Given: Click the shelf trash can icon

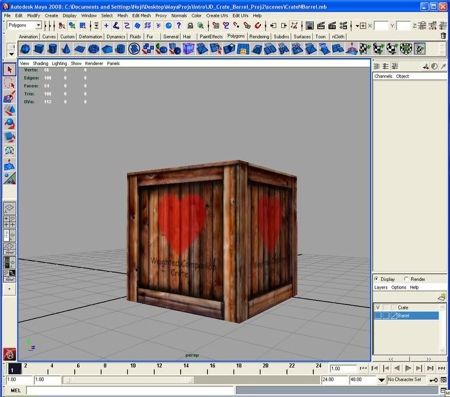Looking at the screenshot, I should 443,36.
